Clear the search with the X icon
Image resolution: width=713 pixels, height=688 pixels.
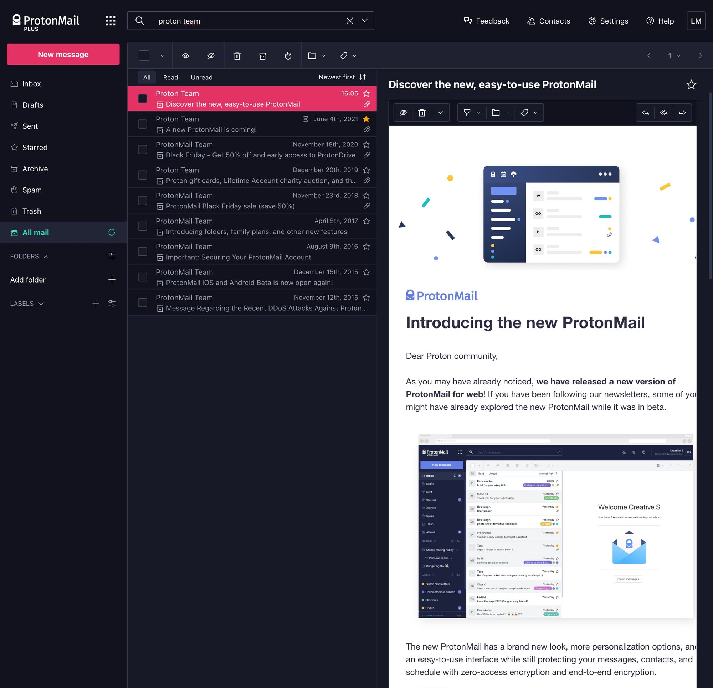pyautogui.click(x=350, y=21)
